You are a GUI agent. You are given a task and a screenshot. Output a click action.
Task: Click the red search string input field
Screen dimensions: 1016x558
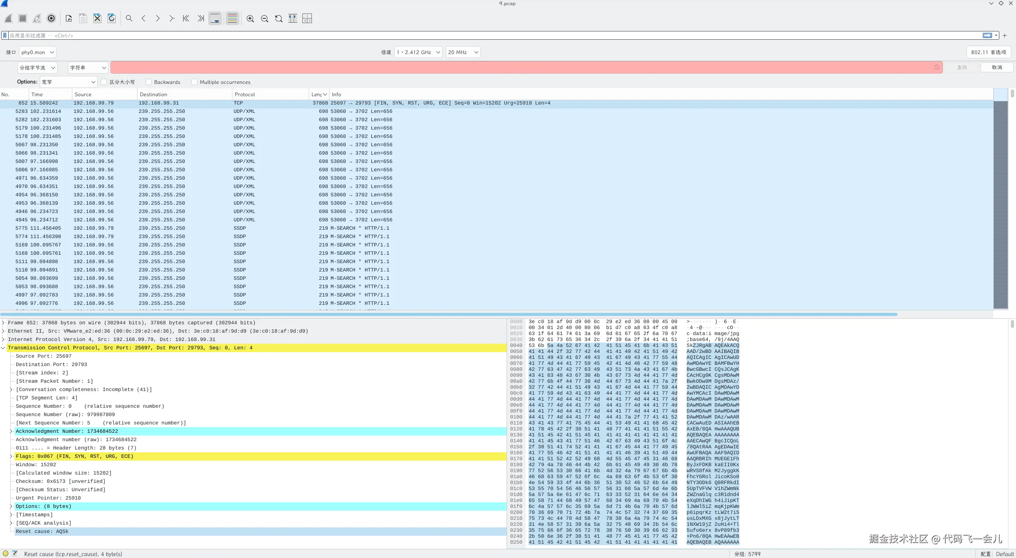(x=521, y=68)
